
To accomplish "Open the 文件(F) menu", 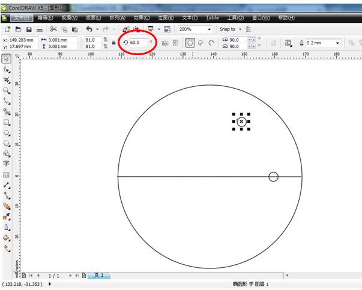I will [x=22, y=18].
